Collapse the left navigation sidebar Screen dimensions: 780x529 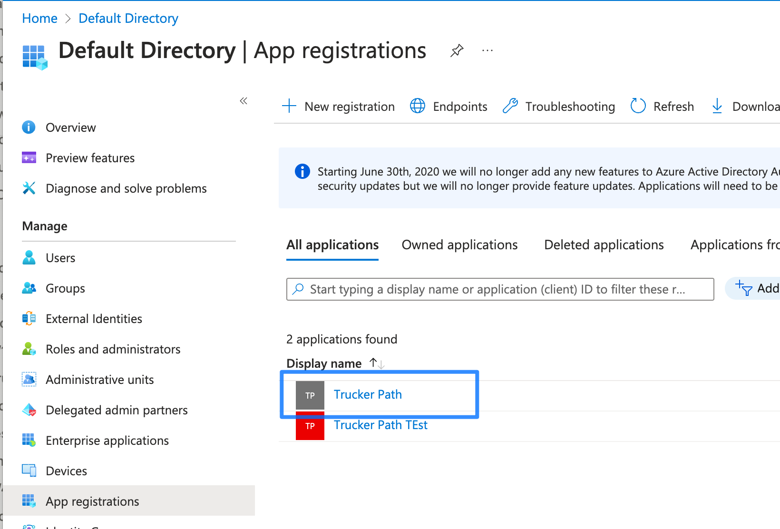(244, 101)
